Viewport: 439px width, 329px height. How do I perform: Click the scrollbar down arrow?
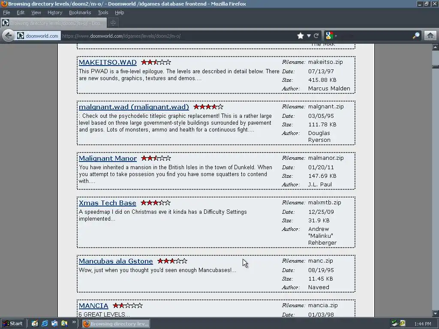[435, 313]
